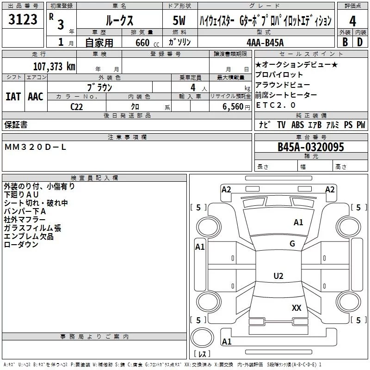
Task: Click the XX replaced-panel mark on the diagram
Action: point(296,308)
